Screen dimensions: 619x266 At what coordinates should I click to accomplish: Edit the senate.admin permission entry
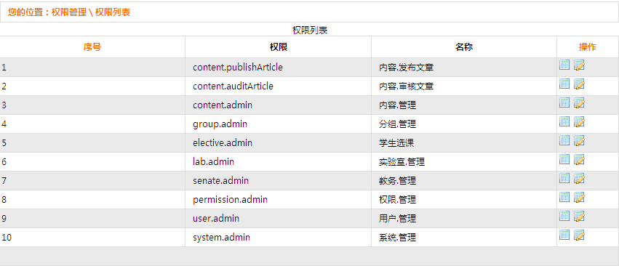point(579,179)
